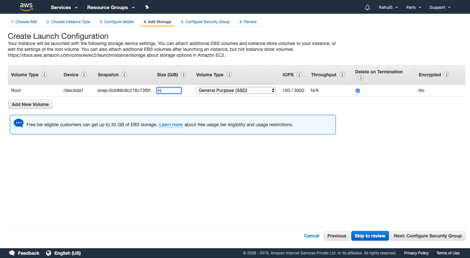Viewport: 470px width, 258px height.
Task: Open the Paris region selector
Action: click(x=413, y=7)
